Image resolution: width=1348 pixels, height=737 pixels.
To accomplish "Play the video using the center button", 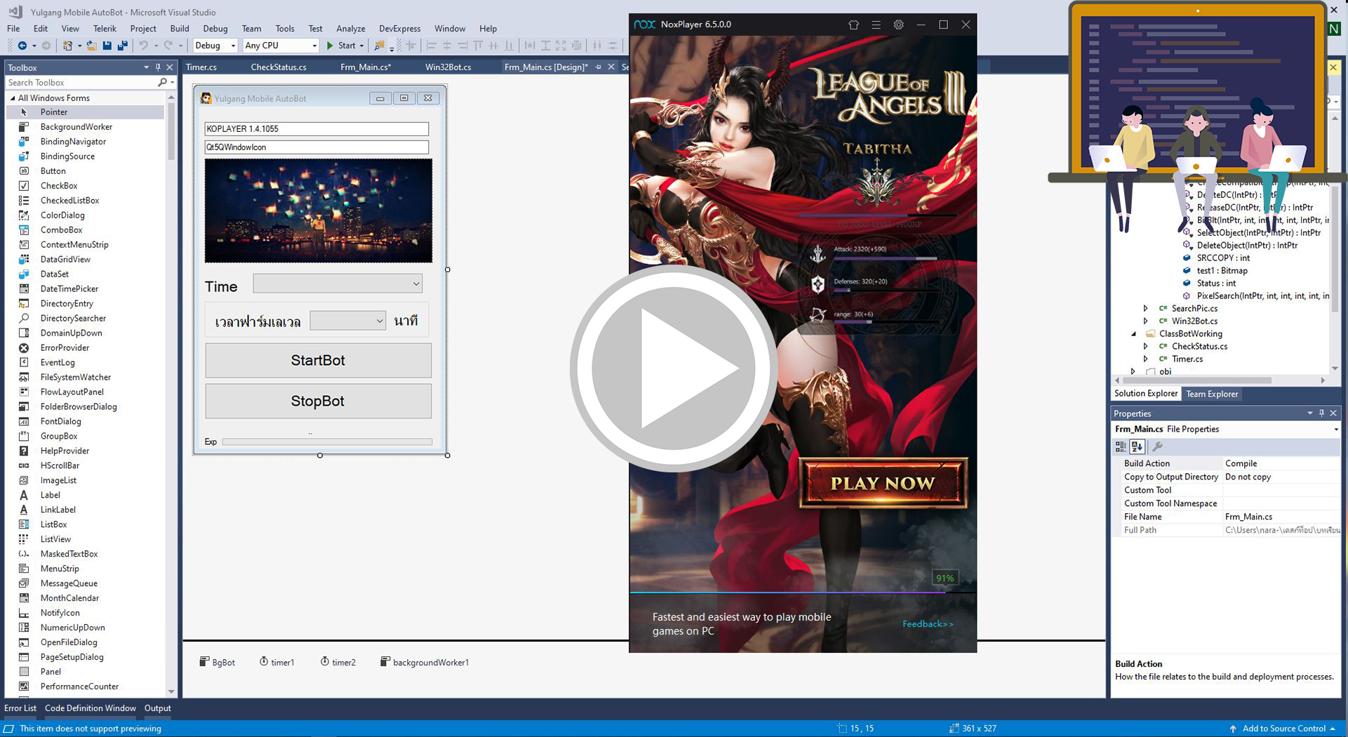I will coord(674,368).
